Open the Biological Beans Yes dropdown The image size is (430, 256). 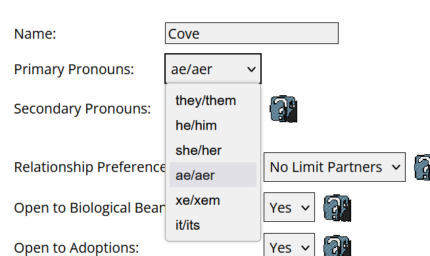coord(289,207)
